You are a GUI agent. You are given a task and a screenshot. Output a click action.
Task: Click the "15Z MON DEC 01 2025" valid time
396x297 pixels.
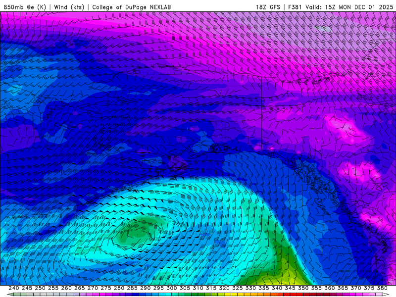point(359,7)
